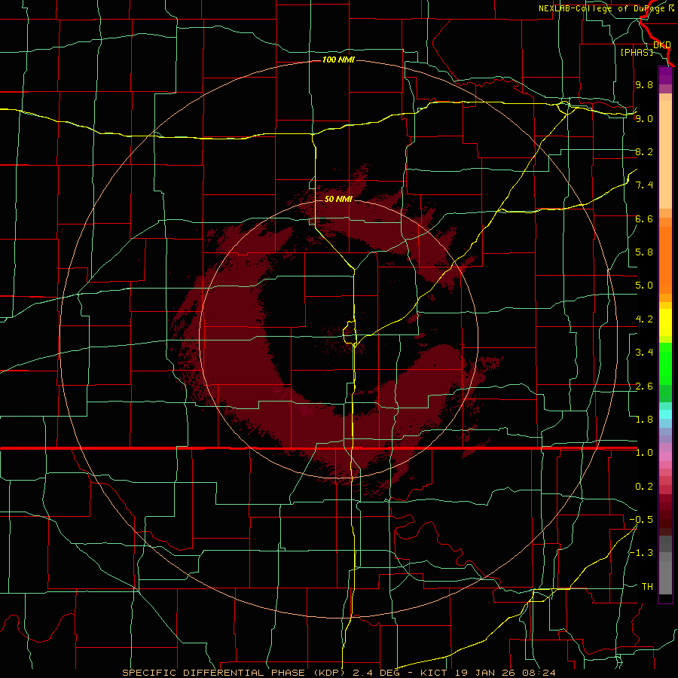Click the pink segment of the color bar
The width and height of the screenshot is (678, 678).
click(665, 457)
